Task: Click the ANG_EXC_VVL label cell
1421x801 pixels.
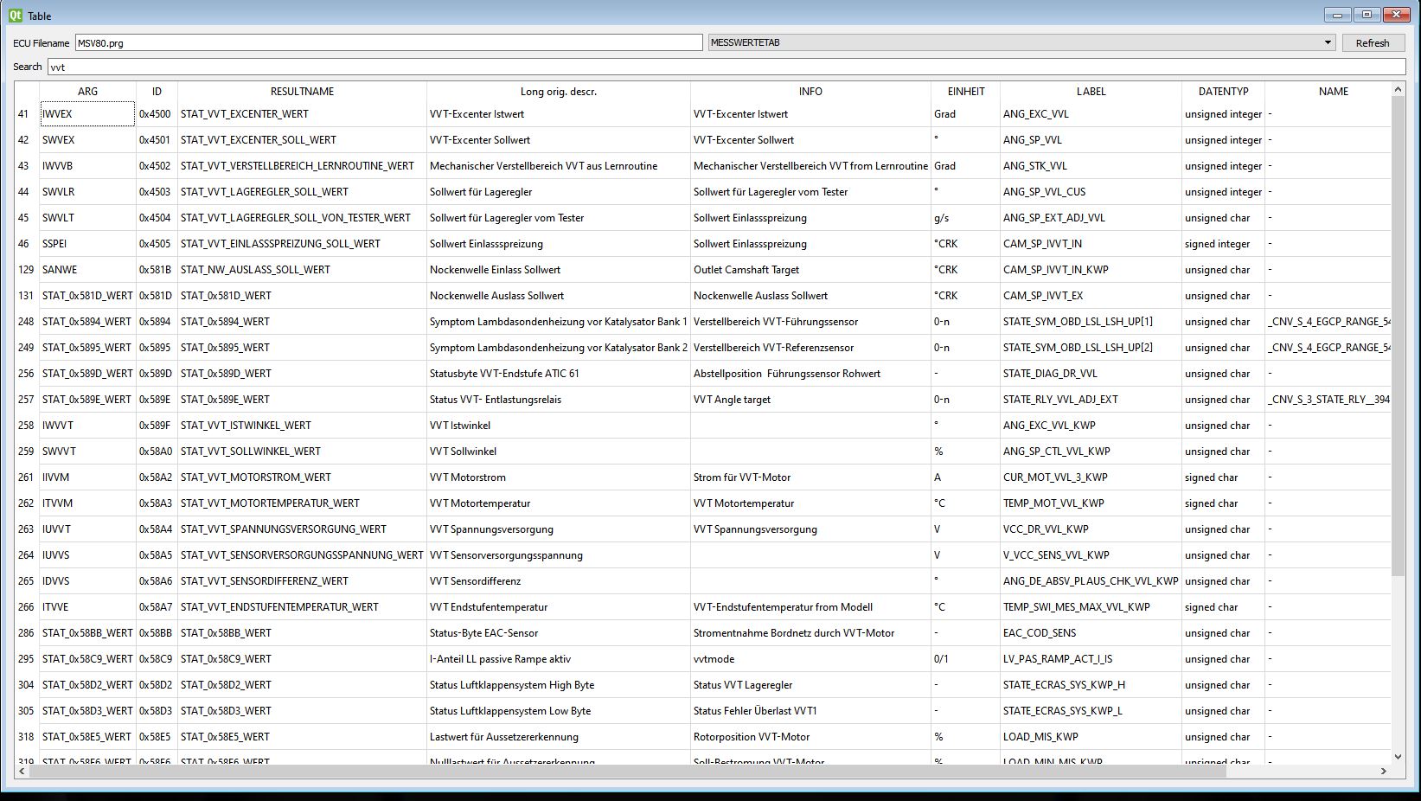Action: 1091,114
